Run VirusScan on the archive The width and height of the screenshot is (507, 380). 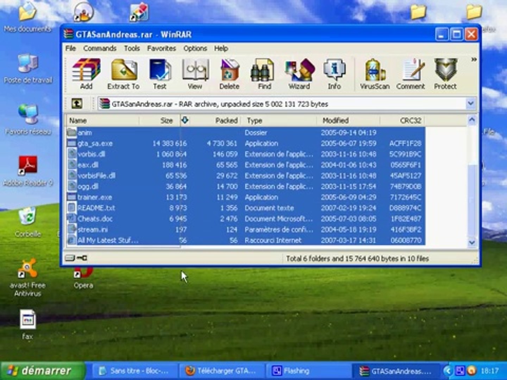point(375,74)
